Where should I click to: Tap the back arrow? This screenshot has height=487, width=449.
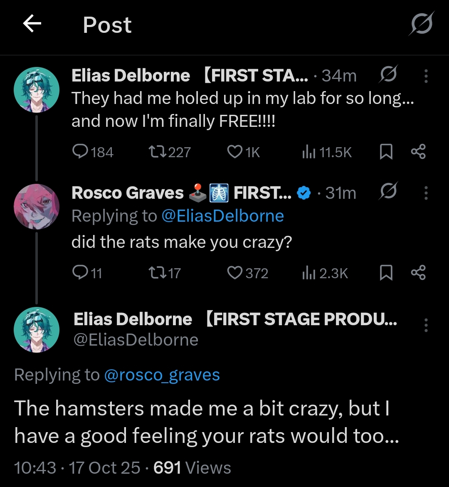(x=32, y=25)
